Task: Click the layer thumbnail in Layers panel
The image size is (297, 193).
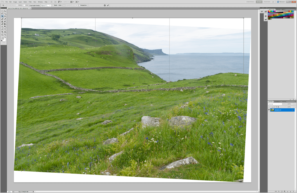Action: (x=272, y=110)
